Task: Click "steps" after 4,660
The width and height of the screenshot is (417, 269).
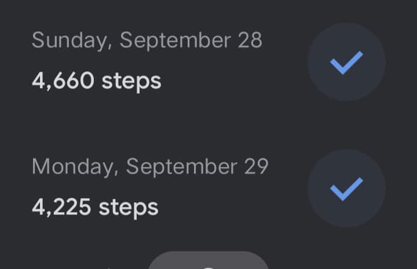Action: coord(131,81)
